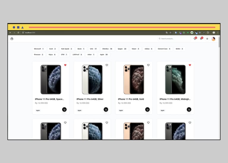Viewport: 228px width, 163px height.
Task: Filter by OtterBox brand tag
Action: coord(107,49)
